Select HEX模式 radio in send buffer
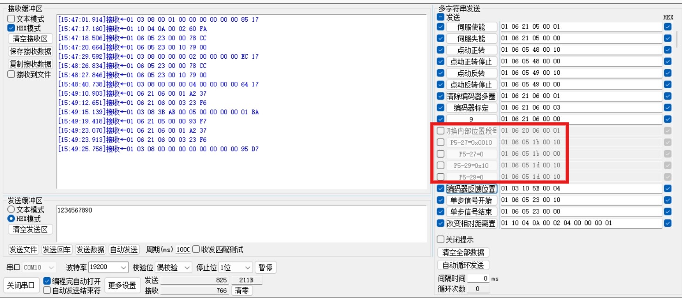Viewport: 682px width, 298px height. tap(11, 218)
